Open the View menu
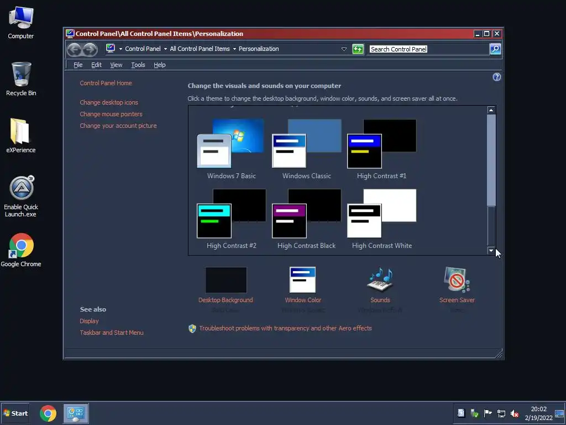This screenshot has height=425, width=566. [116, 65]
